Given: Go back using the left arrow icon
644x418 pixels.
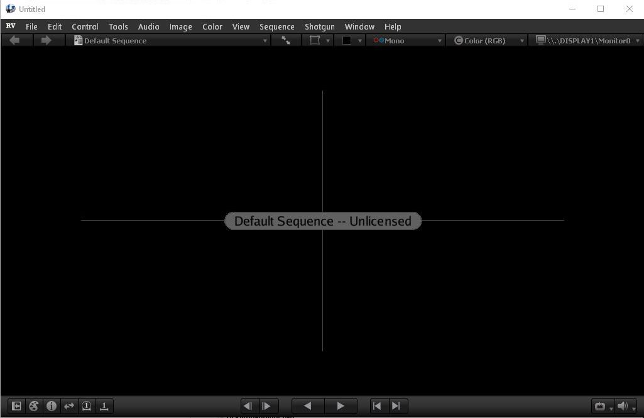Looking at the screenshot, I should coord(14,40).
